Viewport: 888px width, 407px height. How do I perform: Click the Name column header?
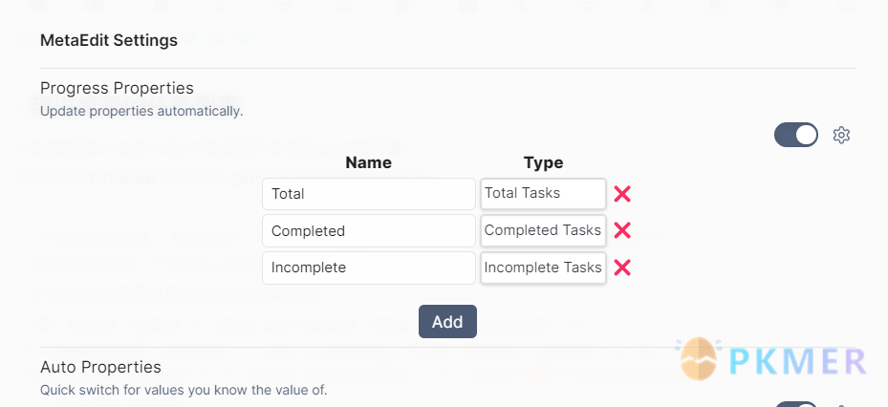coord(369,163)
